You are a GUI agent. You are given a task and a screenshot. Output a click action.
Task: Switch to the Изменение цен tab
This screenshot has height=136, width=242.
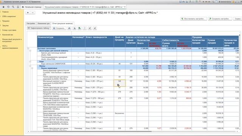click(44, 23)
